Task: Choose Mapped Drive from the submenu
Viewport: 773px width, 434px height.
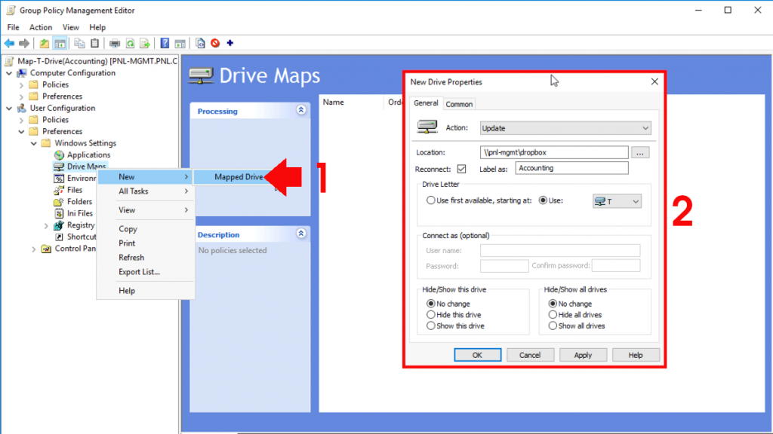Action: pos(238,177)
